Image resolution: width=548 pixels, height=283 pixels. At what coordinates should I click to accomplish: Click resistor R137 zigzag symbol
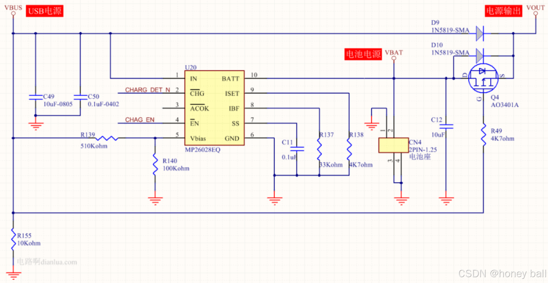[x=319, y=149]
